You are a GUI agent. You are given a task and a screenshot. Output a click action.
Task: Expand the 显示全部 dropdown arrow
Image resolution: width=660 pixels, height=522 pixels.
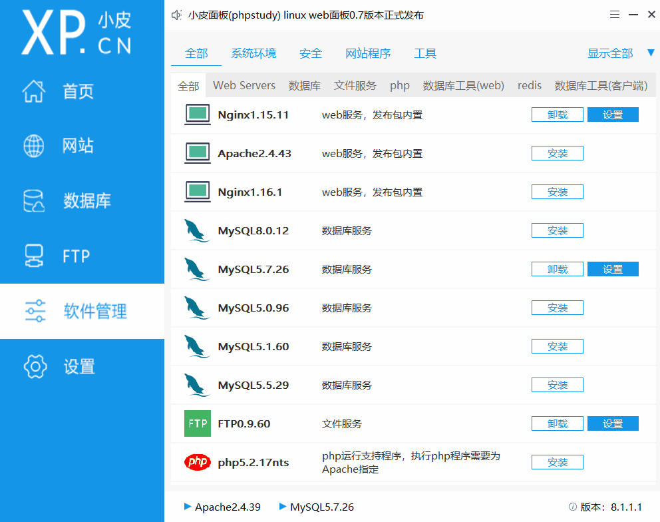[651, 53]
